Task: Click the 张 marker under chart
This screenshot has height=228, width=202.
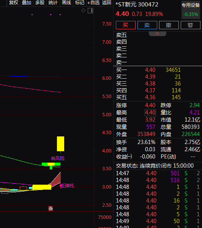Action: (50, 209)
